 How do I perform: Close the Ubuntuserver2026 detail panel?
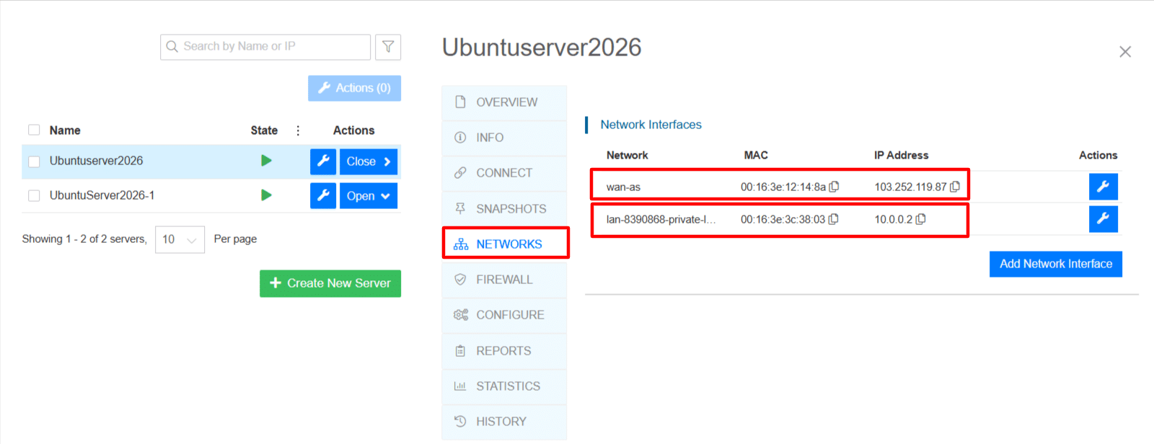pos(1125,52)
